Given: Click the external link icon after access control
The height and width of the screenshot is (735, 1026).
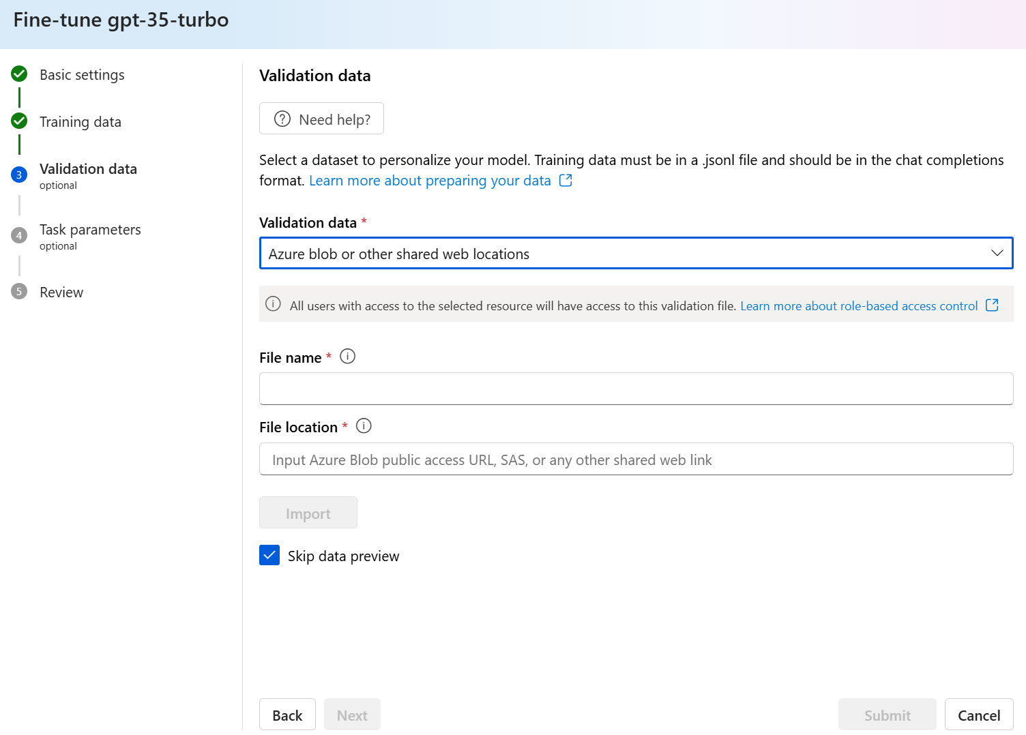Looking at the screenshot, I should click(992, 305).
